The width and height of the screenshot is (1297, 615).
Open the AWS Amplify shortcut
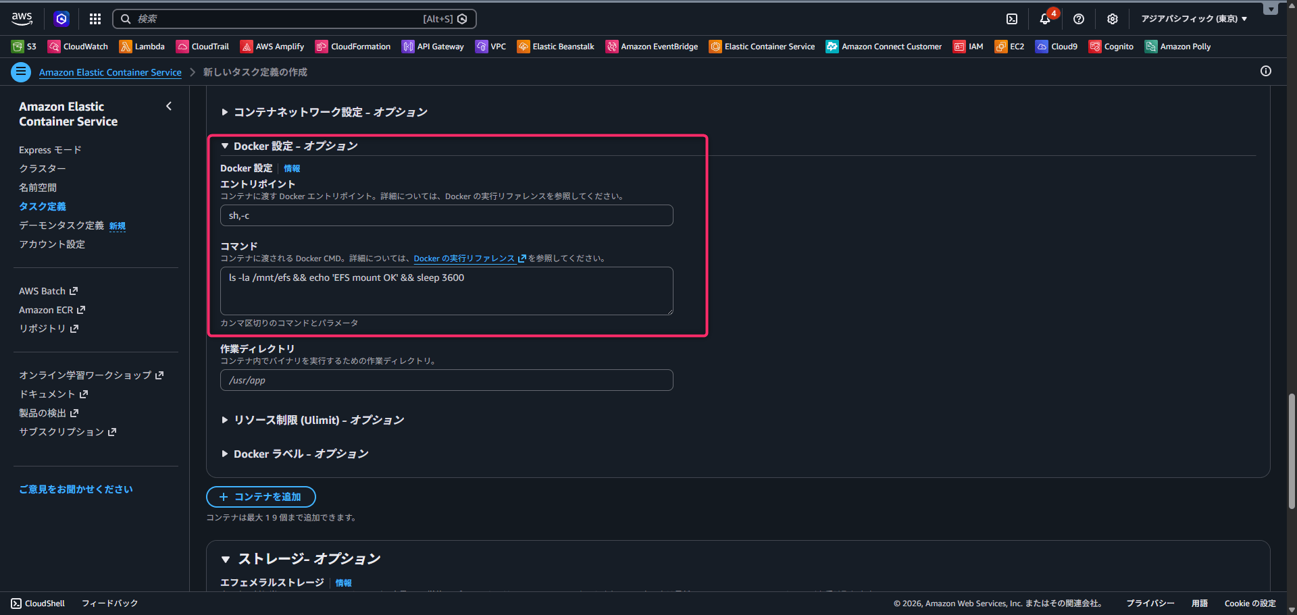pos(272,47)
